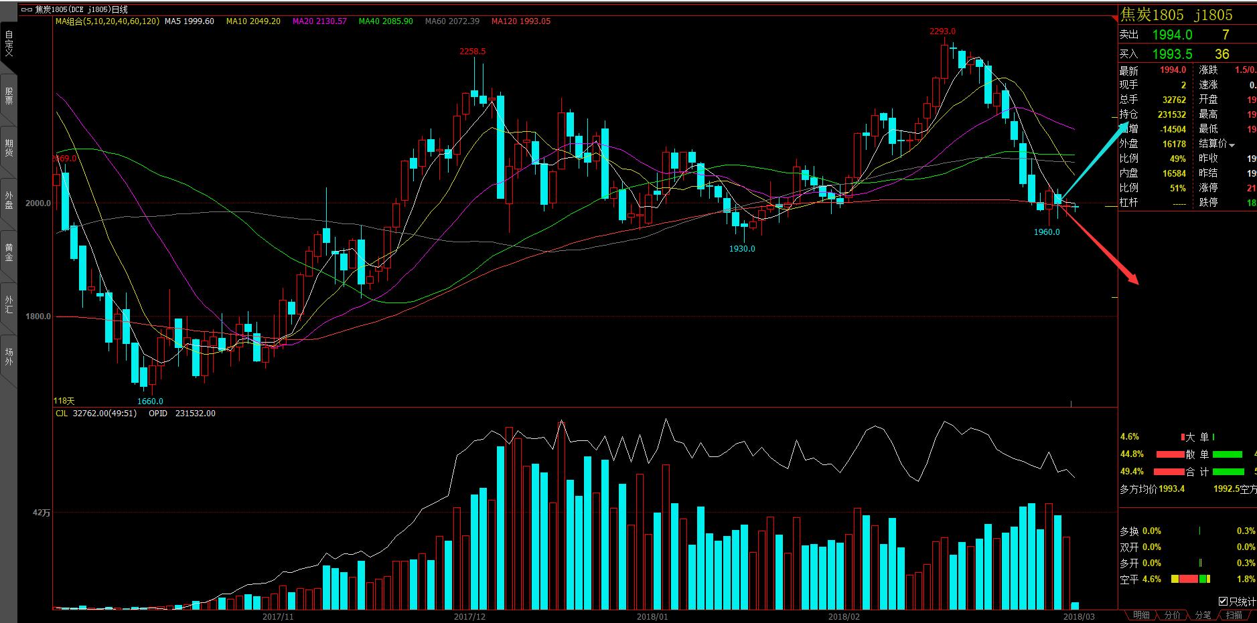Click the 49.4% 合计 buy percentage

point(1132,472)
